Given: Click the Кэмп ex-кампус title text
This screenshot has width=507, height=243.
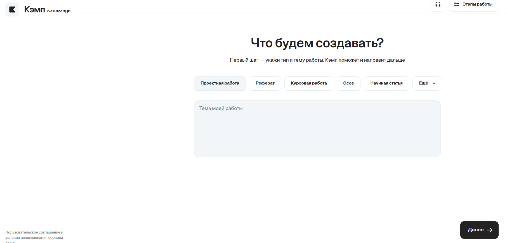Looking at the screenshot, I should (47, 10).
